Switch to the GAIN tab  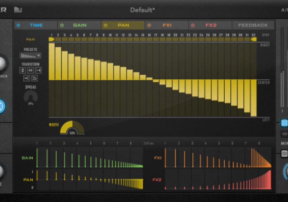coord(80,25)
